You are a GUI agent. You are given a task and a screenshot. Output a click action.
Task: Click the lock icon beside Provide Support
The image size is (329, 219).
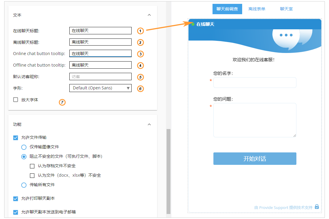[317, 207]
